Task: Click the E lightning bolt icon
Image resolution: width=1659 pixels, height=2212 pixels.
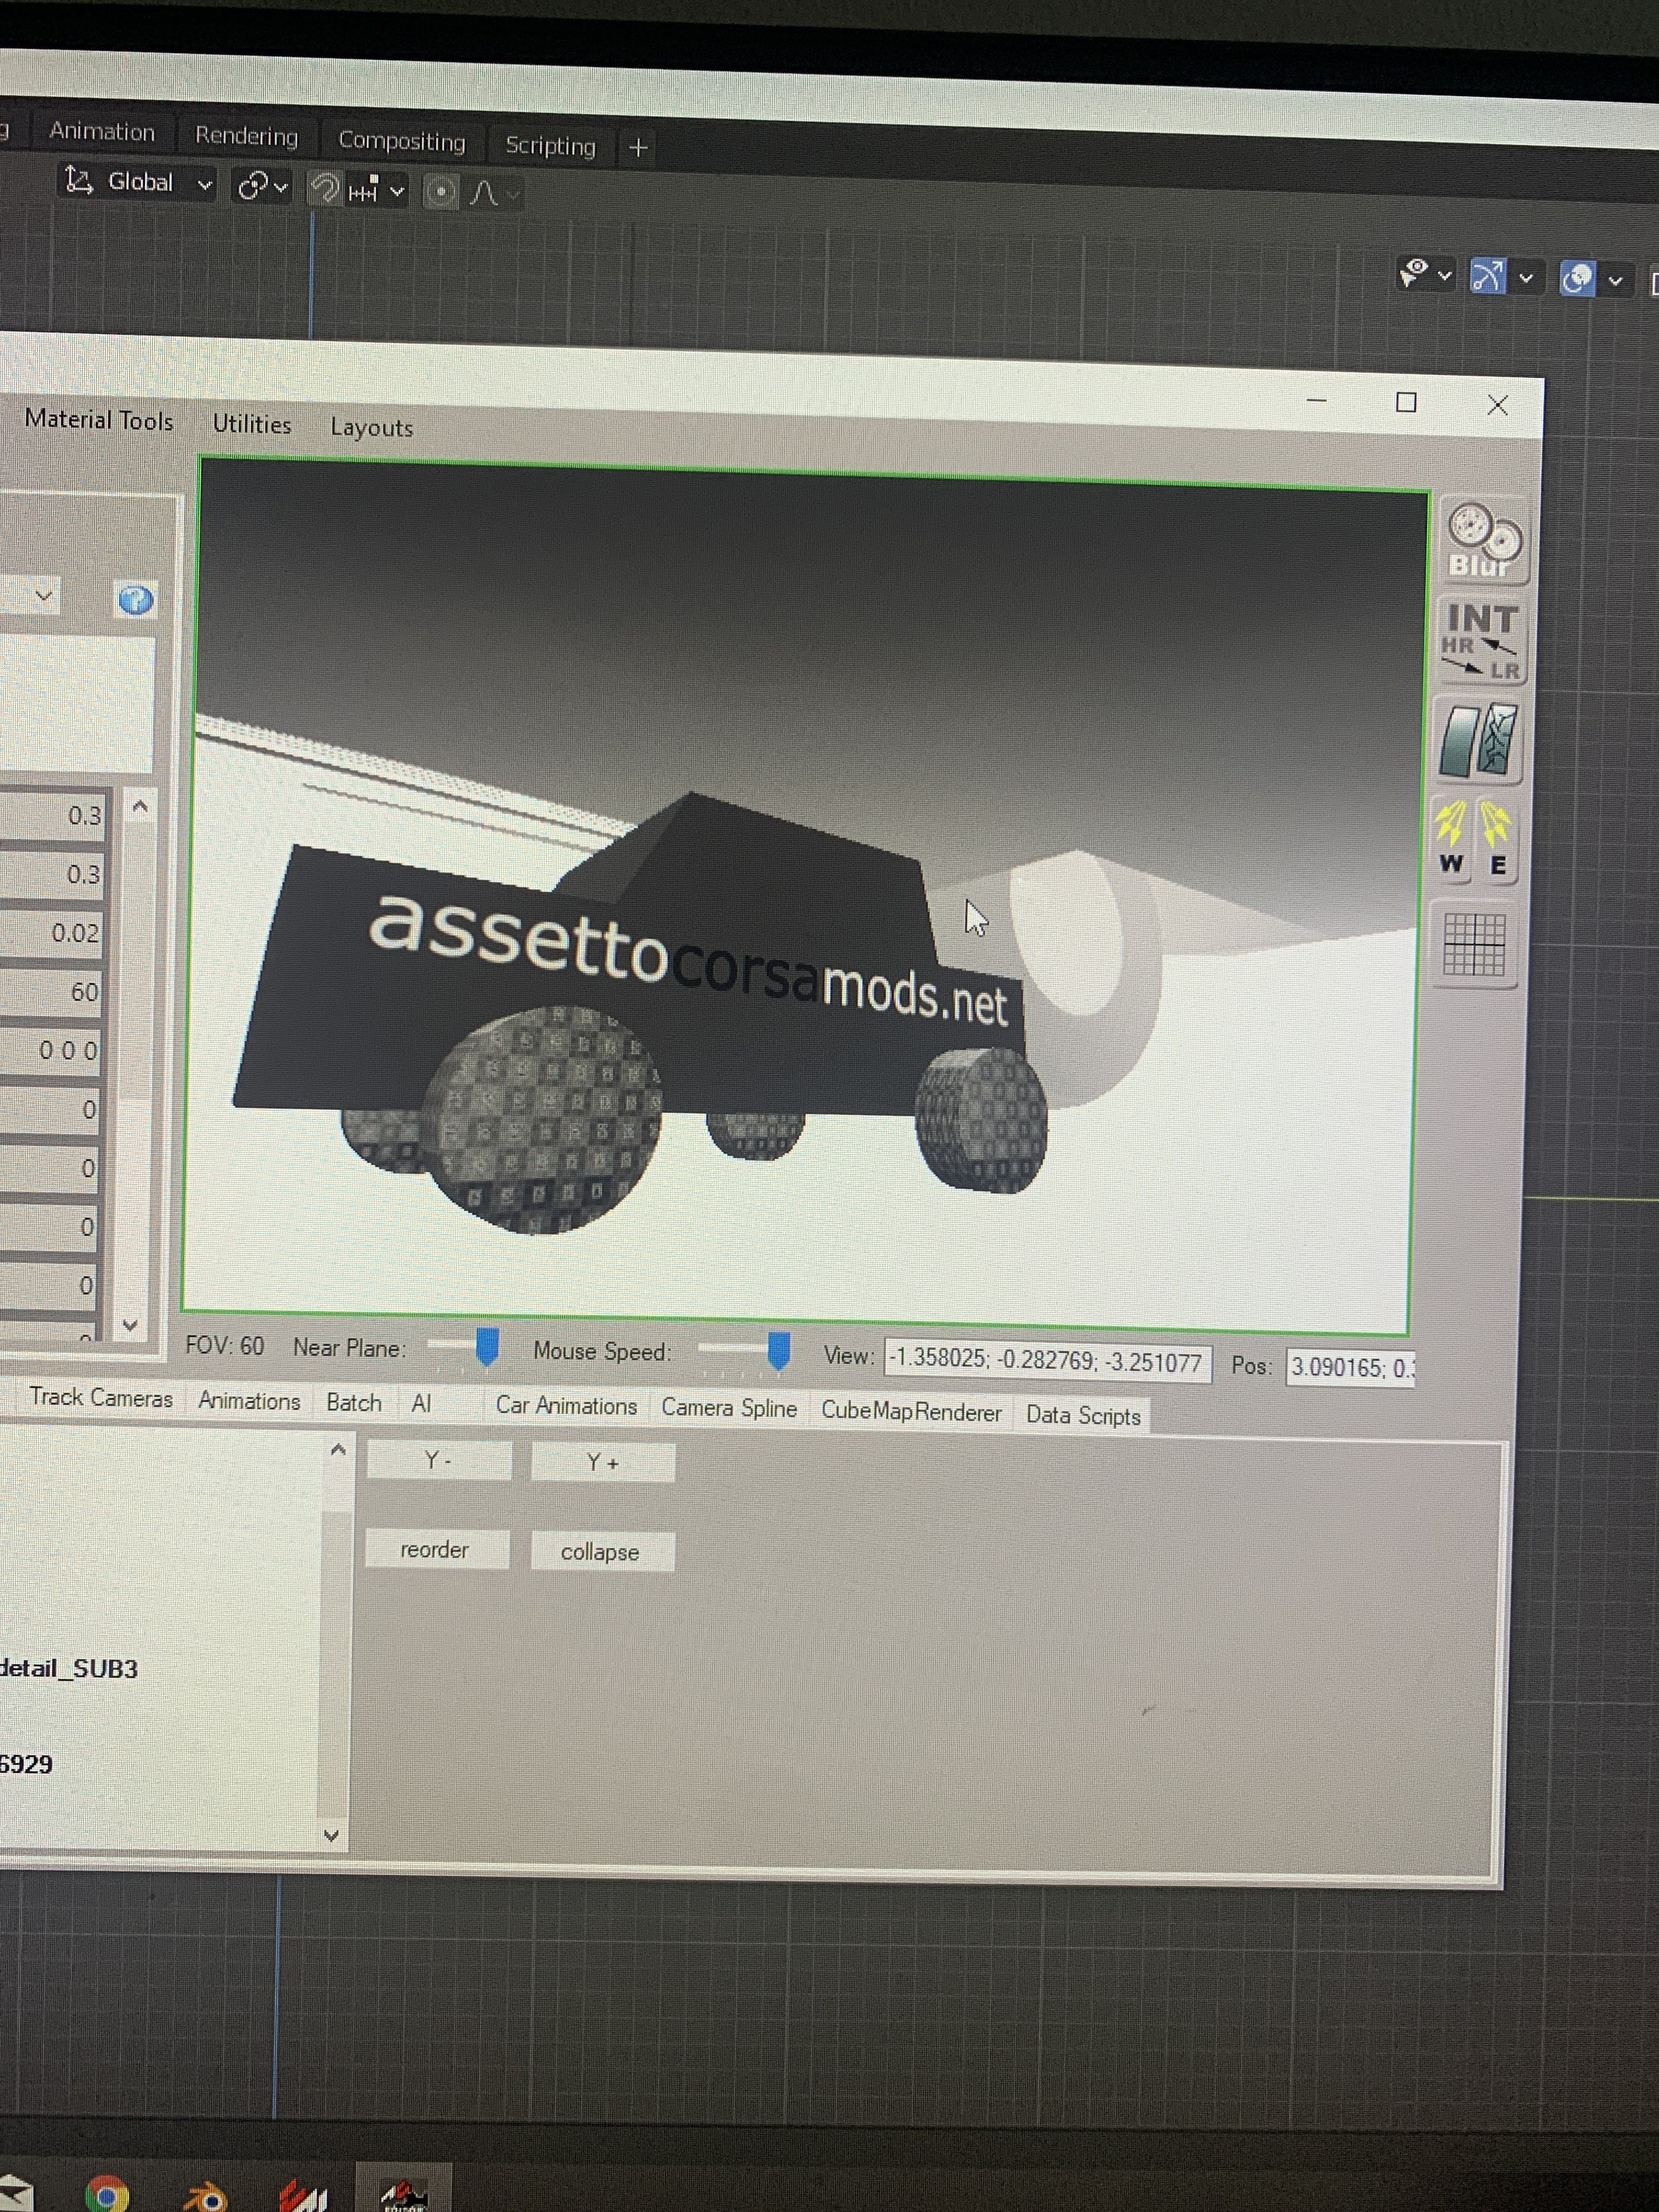Action: (1496, 840)
